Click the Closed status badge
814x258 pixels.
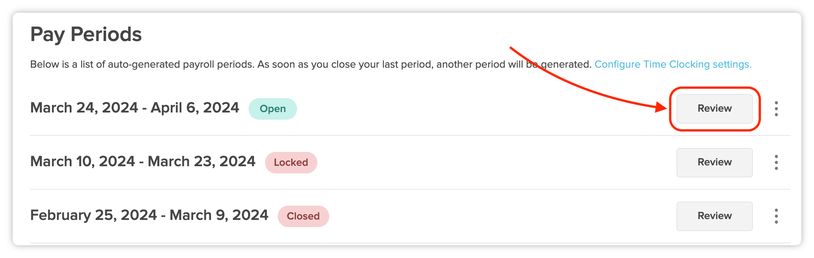coord(303,216)
